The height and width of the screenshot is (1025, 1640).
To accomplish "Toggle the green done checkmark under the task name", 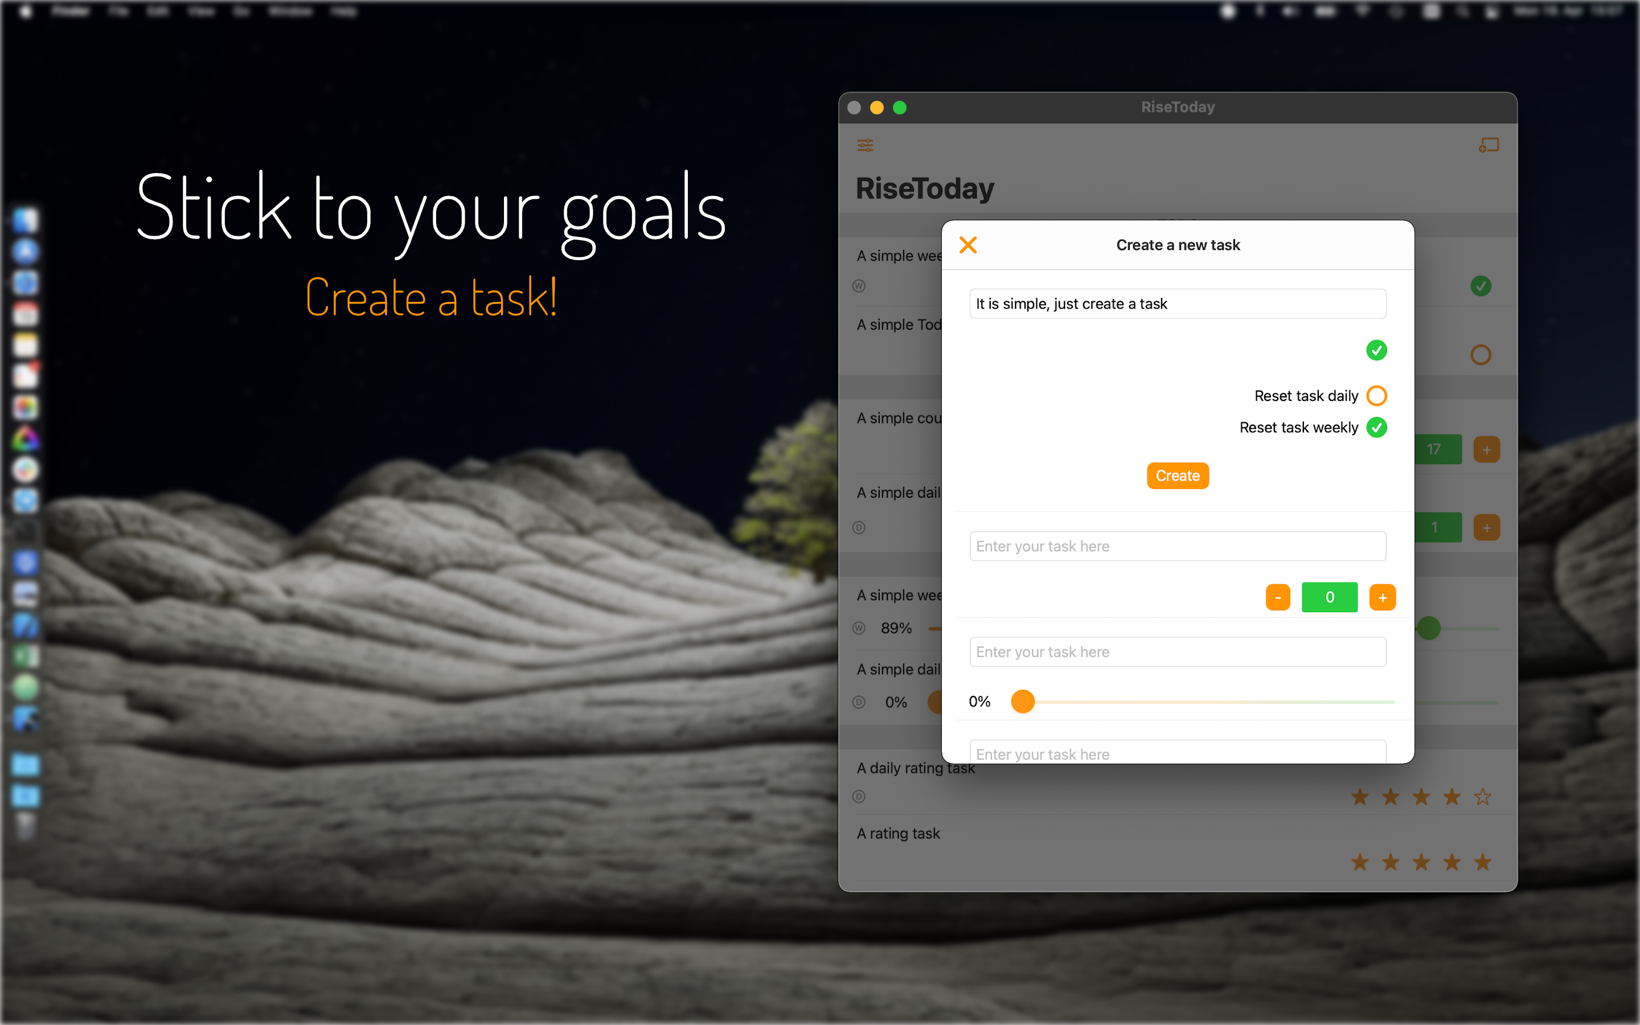I will pyautogui.click(x=1376, y=350).
